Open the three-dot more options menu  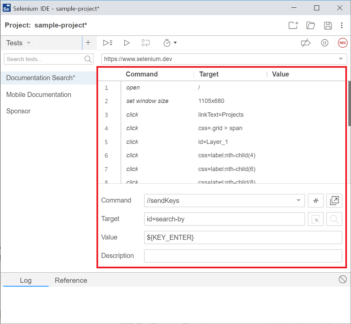click(x=342, y=25)
